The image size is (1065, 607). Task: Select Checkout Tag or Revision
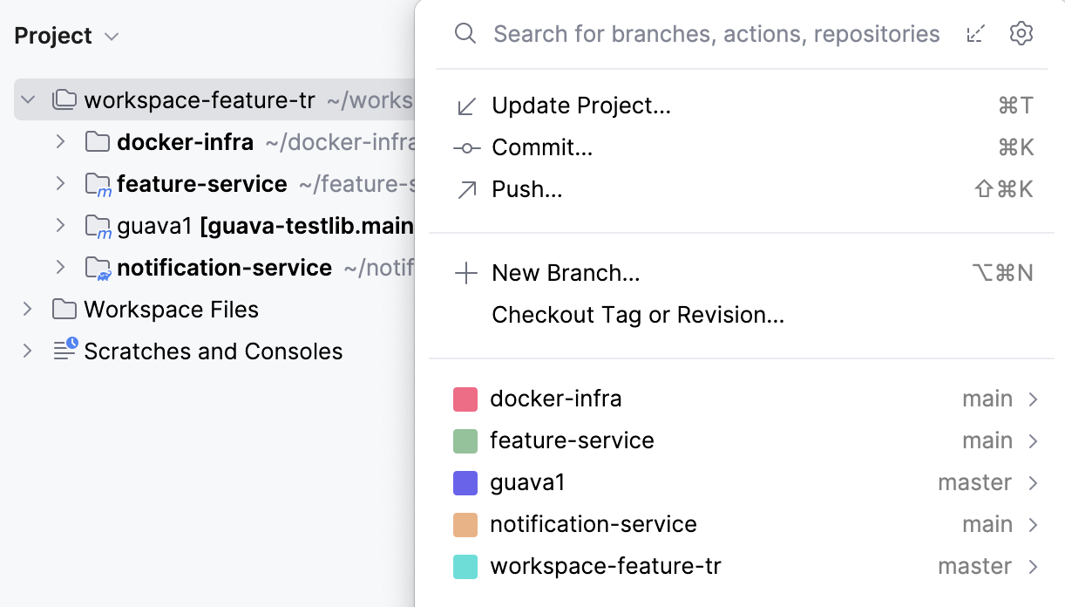pyautogui.click(x=638, y=314)
